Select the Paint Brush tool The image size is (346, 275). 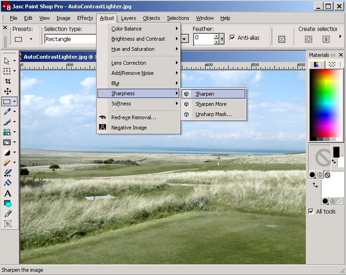(7, 122)
